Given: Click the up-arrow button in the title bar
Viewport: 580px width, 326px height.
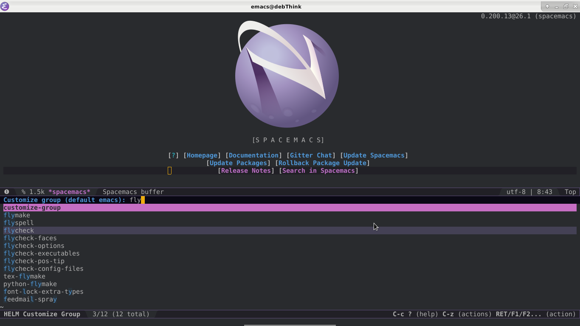Looking at the screenshot, I should tap(547, 6).
